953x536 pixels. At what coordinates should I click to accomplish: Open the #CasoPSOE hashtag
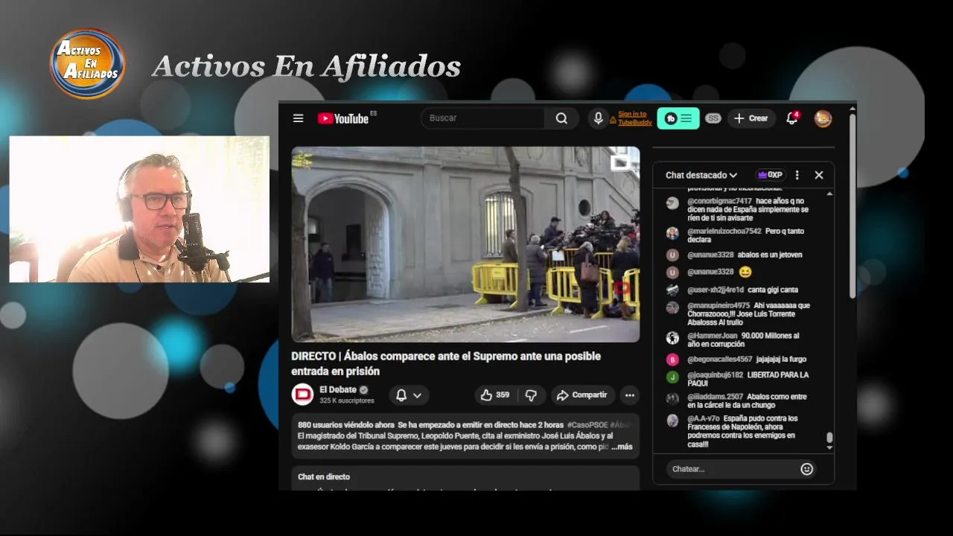587,424
